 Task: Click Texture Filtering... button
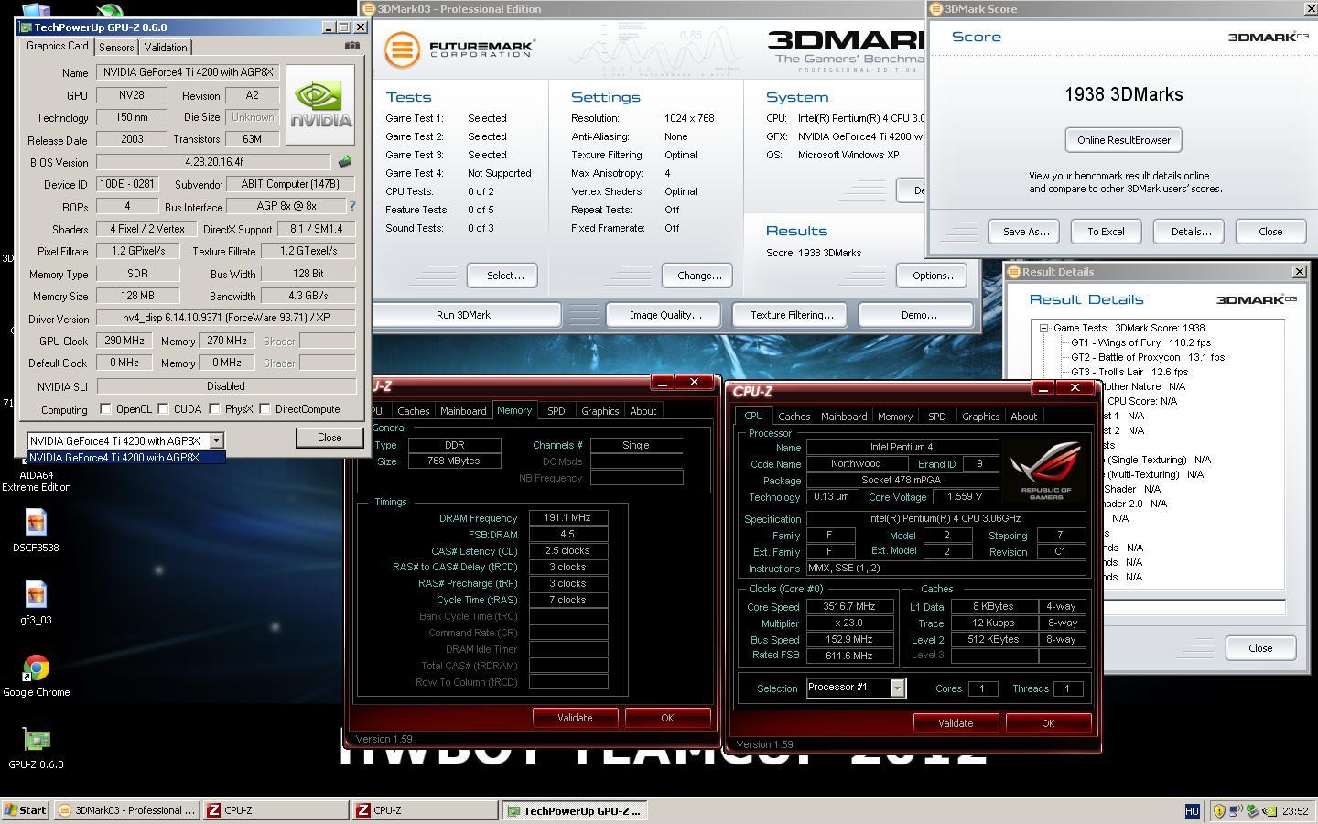(x=792, y=315)
